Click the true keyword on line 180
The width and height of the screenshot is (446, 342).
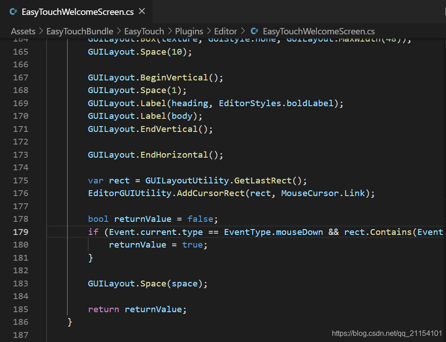click(192, 244)
